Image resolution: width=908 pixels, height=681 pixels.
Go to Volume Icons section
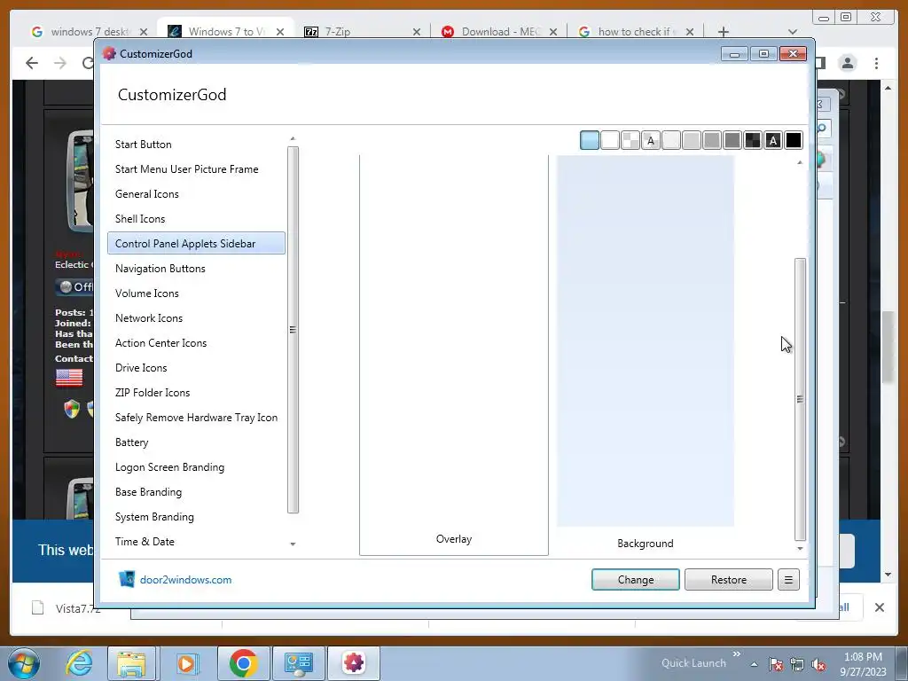click(x=146, y=293)
